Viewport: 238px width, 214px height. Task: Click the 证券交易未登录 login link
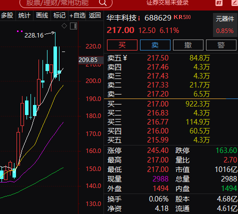click(x=167, y=2)
